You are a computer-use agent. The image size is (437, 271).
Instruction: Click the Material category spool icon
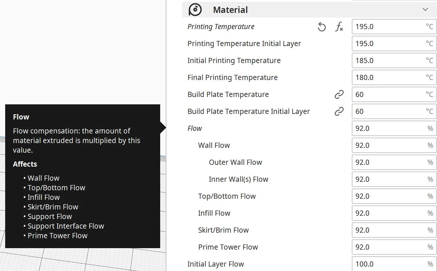[x=195, y=10]
